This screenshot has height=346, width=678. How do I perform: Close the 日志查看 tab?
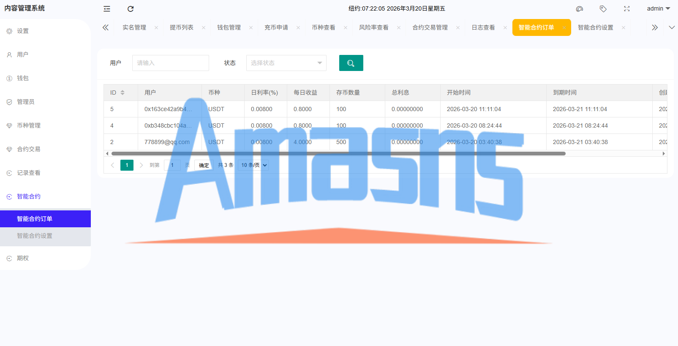(x=505, y=27)
